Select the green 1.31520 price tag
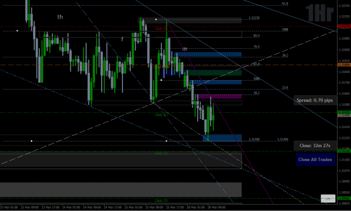The image size is (351, 211). [x=344, y=112]
